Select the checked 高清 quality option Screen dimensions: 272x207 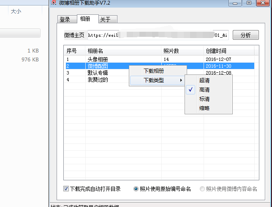click(204, 90)
